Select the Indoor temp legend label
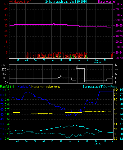The height and width of the screenshot is (150, 123). coord(53,87)
